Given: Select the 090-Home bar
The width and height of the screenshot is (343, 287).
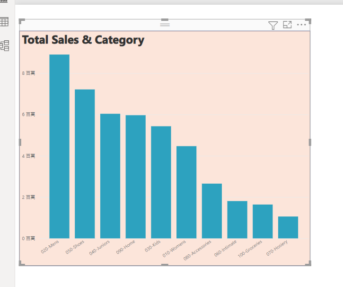Looking at the screenshot, I should [x=136, y=177].
